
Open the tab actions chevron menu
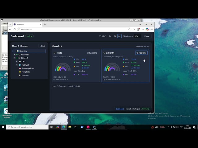click(10, 24)
